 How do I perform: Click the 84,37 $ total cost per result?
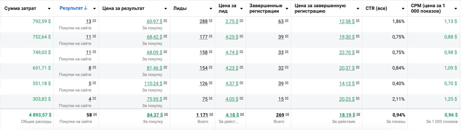155,115
